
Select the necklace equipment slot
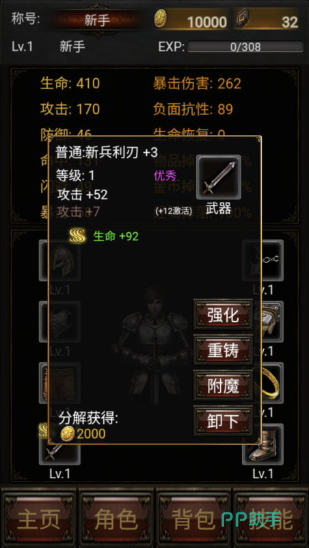pos(263,260)
